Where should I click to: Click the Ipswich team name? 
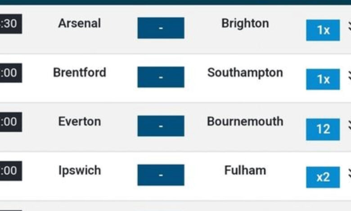click(80, 171)
